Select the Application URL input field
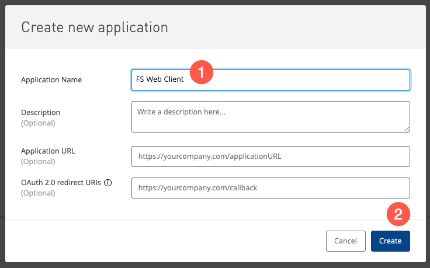The height and width of the screenshot is (268, 430). tap(271, 156)
